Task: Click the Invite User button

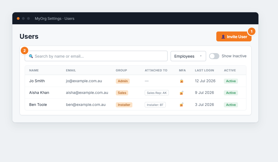Action: click(234, 36)
